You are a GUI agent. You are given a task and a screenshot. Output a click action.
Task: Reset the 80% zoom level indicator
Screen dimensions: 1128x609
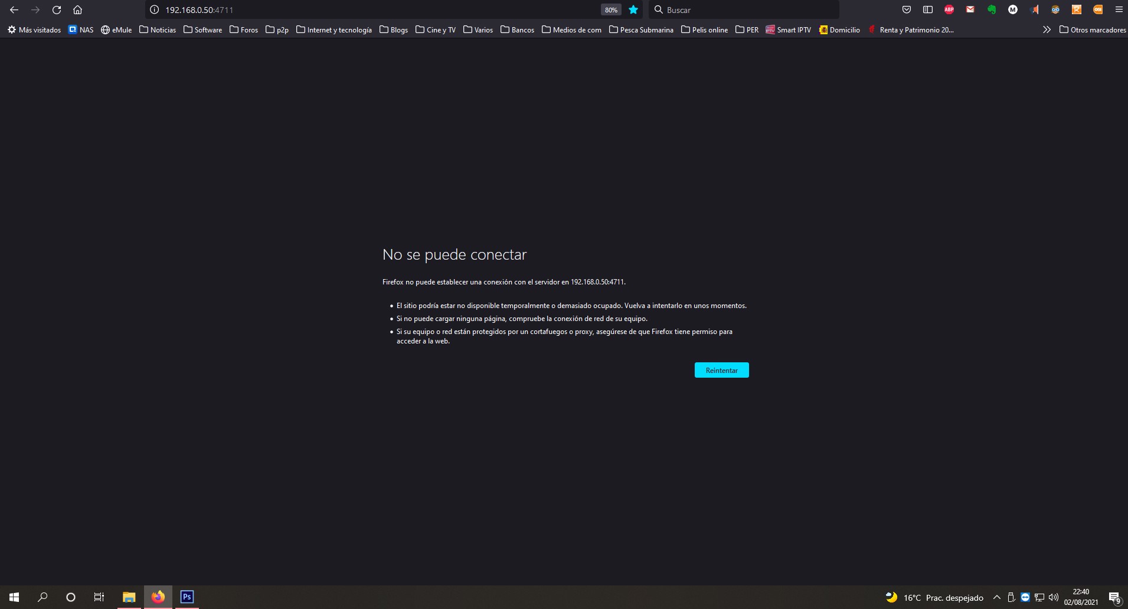(x=611, y=10)
